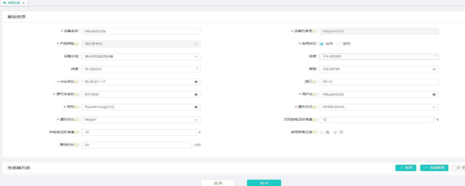465x186 pixels.
Task: Choose 是 for 启用异常过滤
Action: (x=322, y=132)
